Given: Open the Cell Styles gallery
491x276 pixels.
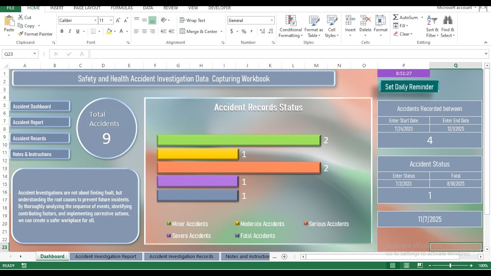Looking at the screenshot, I should [x=332, y=26].
